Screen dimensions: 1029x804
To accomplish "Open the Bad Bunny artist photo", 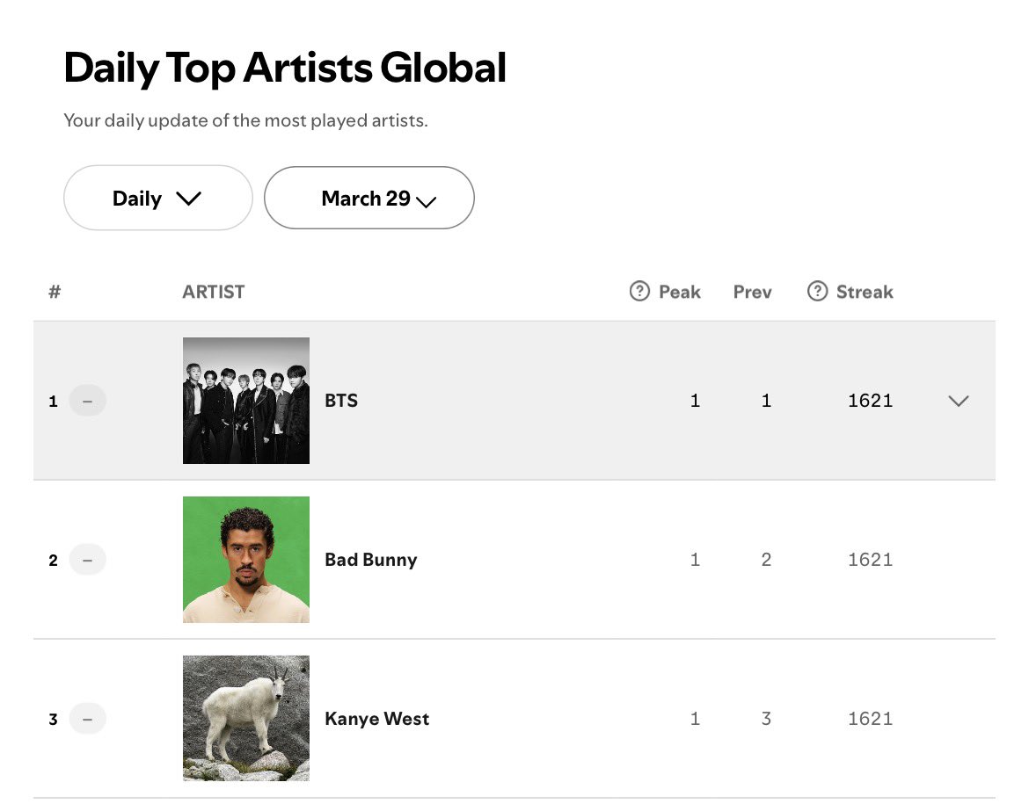I will [246, 560].
